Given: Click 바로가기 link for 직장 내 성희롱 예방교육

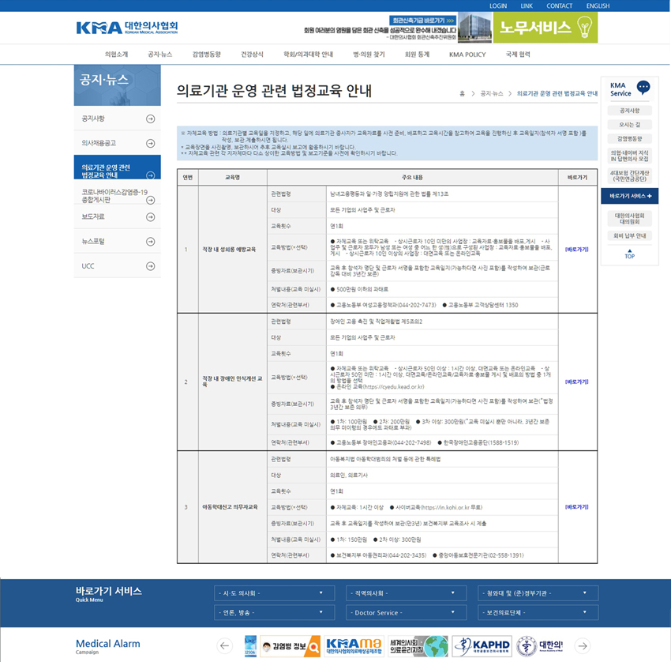Looking at the screenshot, I should (576, 249).
